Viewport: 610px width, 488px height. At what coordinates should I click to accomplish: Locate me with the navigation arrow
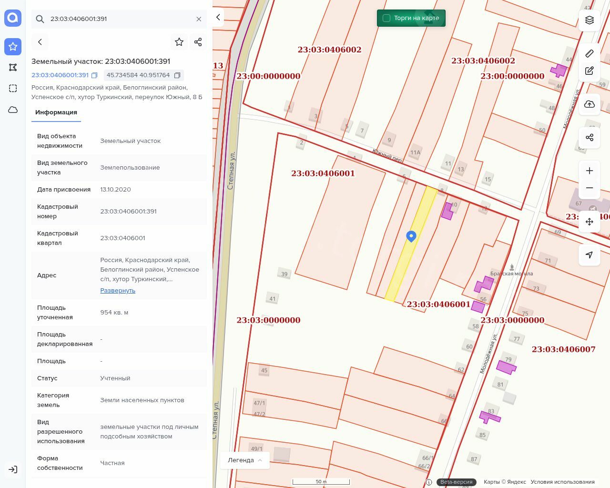coord(590,255)
